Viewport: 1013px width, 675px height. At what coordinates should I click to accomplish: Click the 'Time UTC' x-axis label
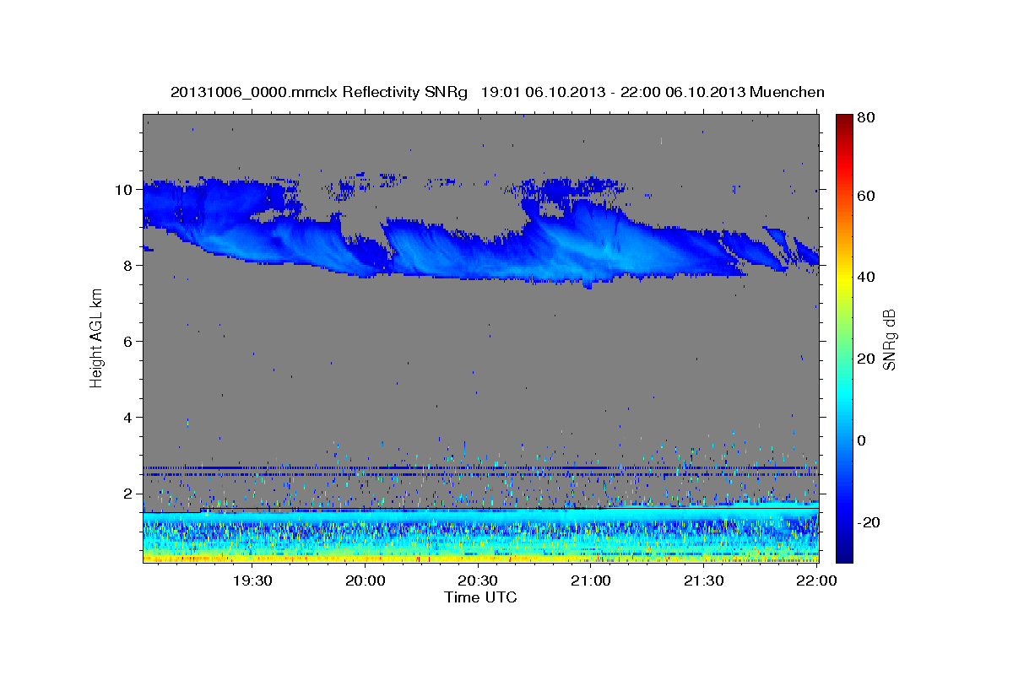(480, 597)
